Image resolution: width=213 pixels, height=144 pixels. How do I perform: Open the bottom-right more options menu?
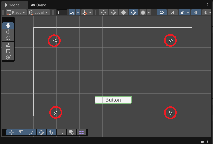pos(208,141)
